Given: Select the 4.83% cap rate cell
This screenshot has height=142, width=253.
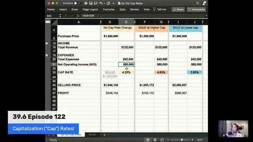Looking at the screenshot, I should 161,72.
